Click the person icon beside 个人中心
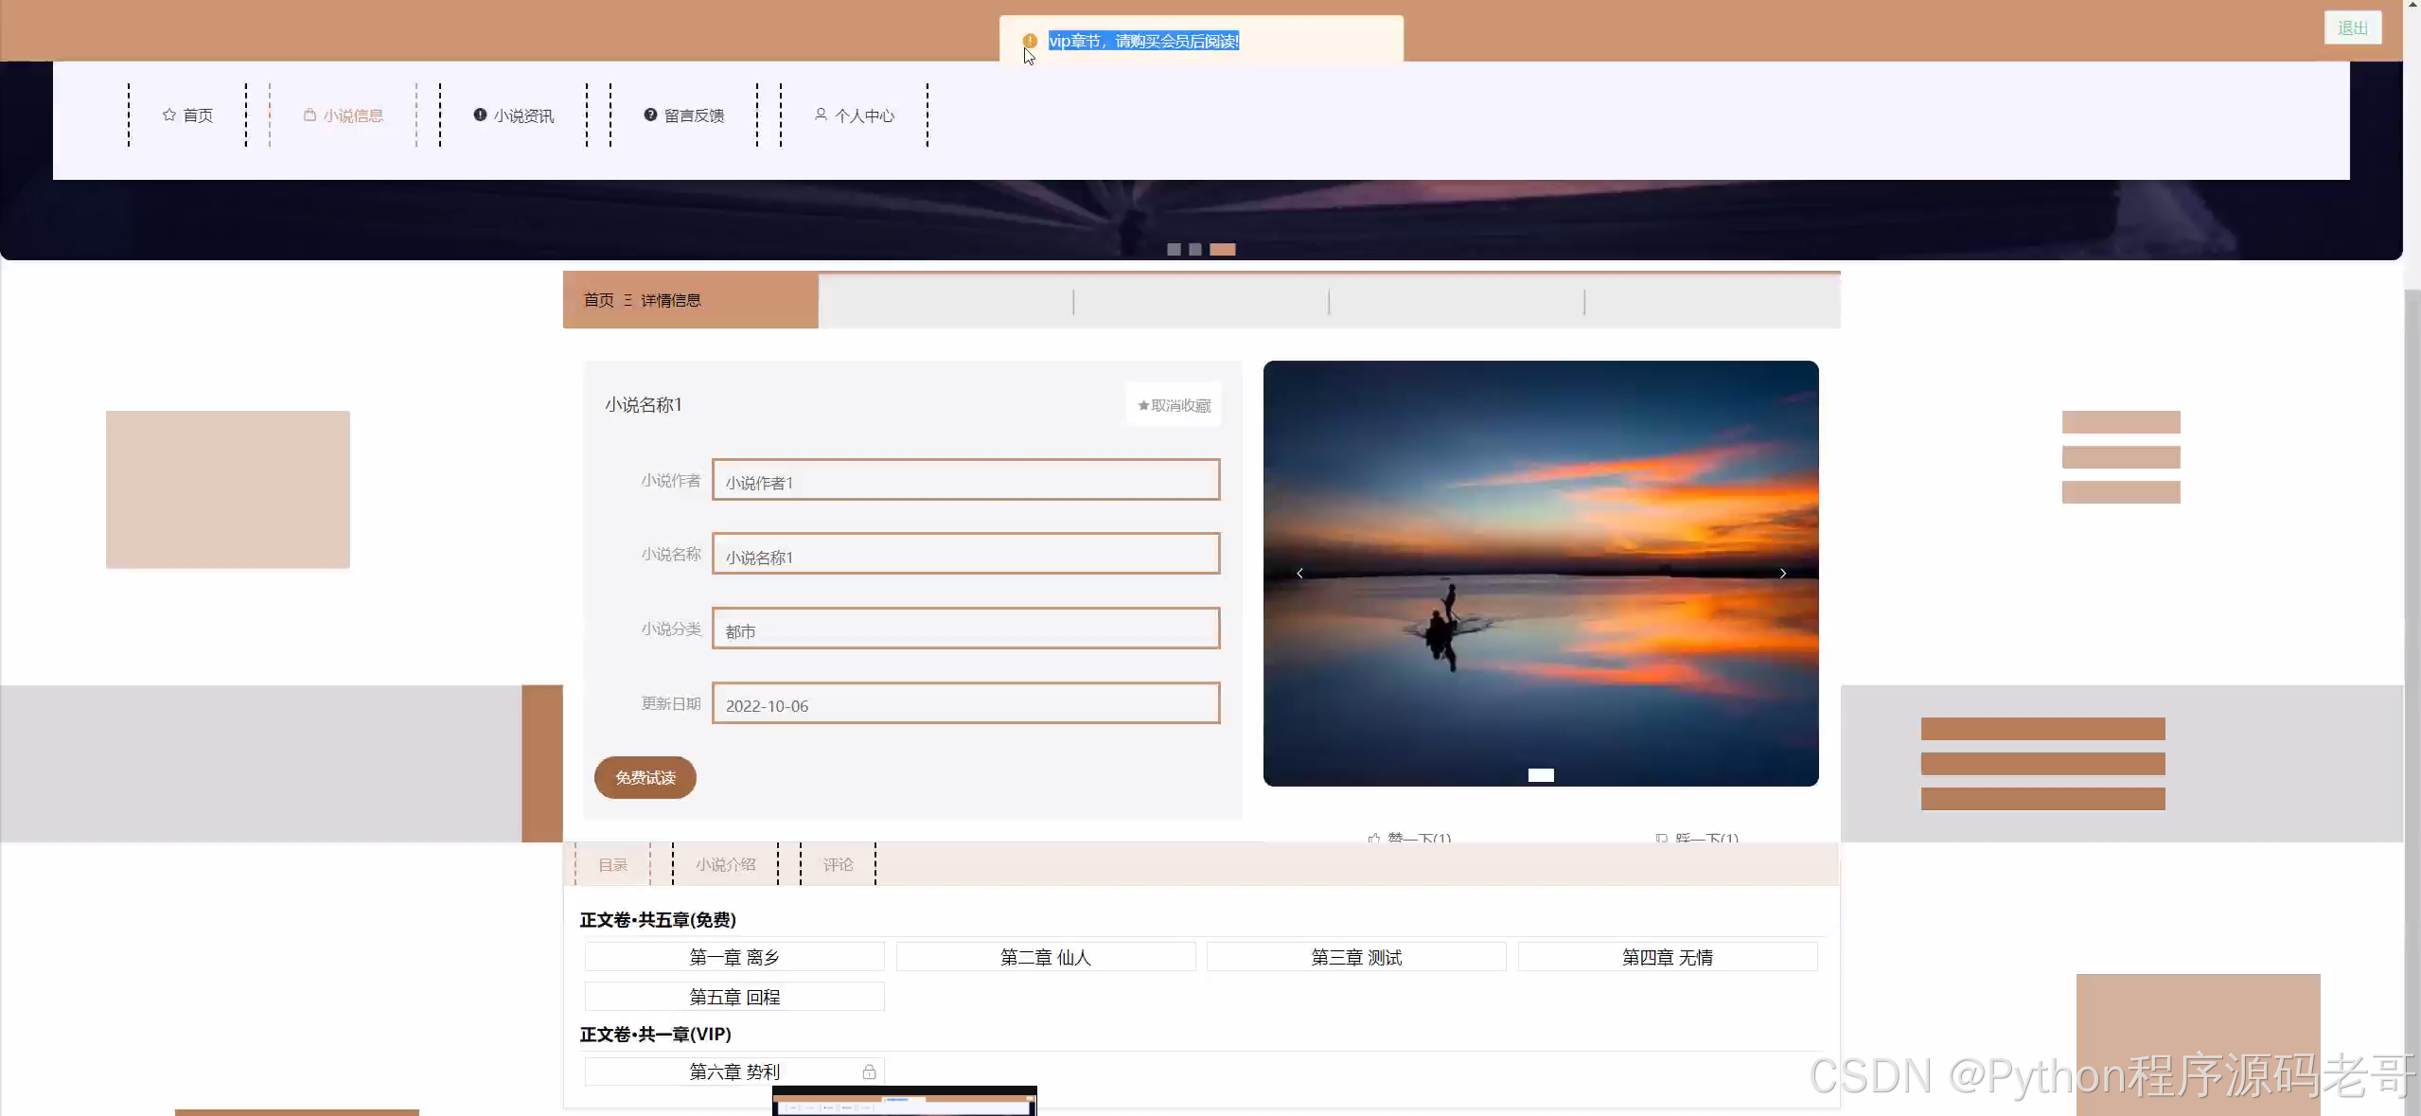This screenshot has width=2421, height=1116. tap(821, 115)
